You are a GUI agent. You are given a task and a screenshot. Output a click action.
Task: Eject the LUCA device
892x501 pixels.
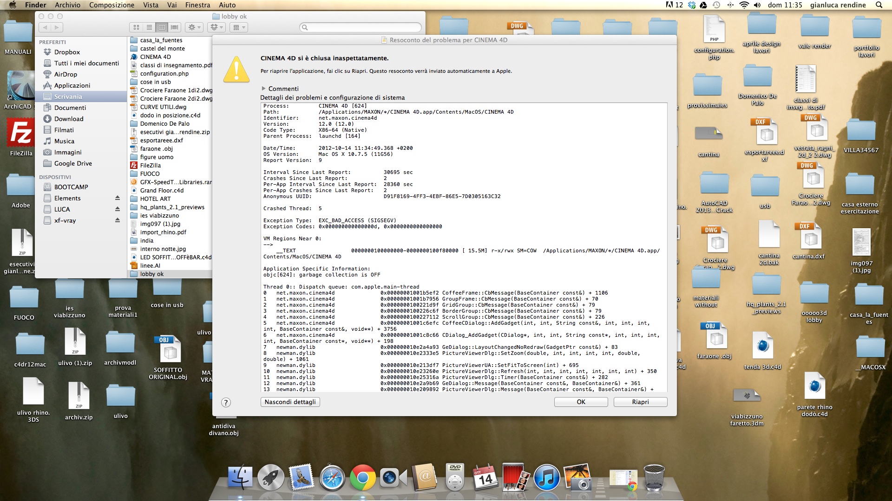click(118, 209)
